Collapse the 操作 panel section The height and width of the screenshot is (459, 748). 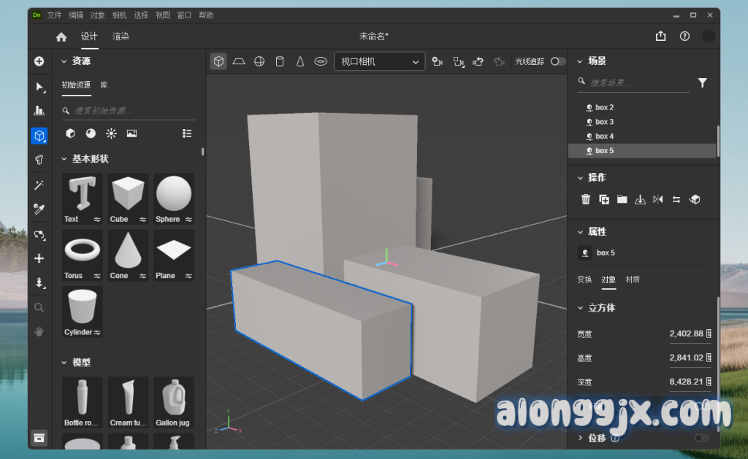pyautogui.click(x=580, y=177)
